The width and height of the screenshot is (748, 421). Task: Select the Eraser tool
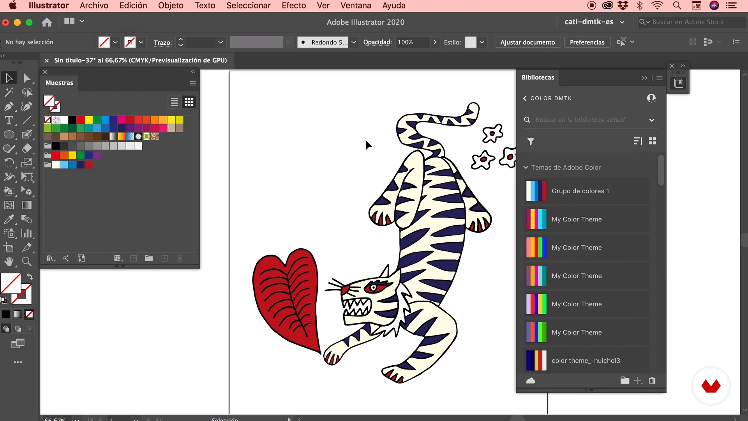(x=26, y=149)
